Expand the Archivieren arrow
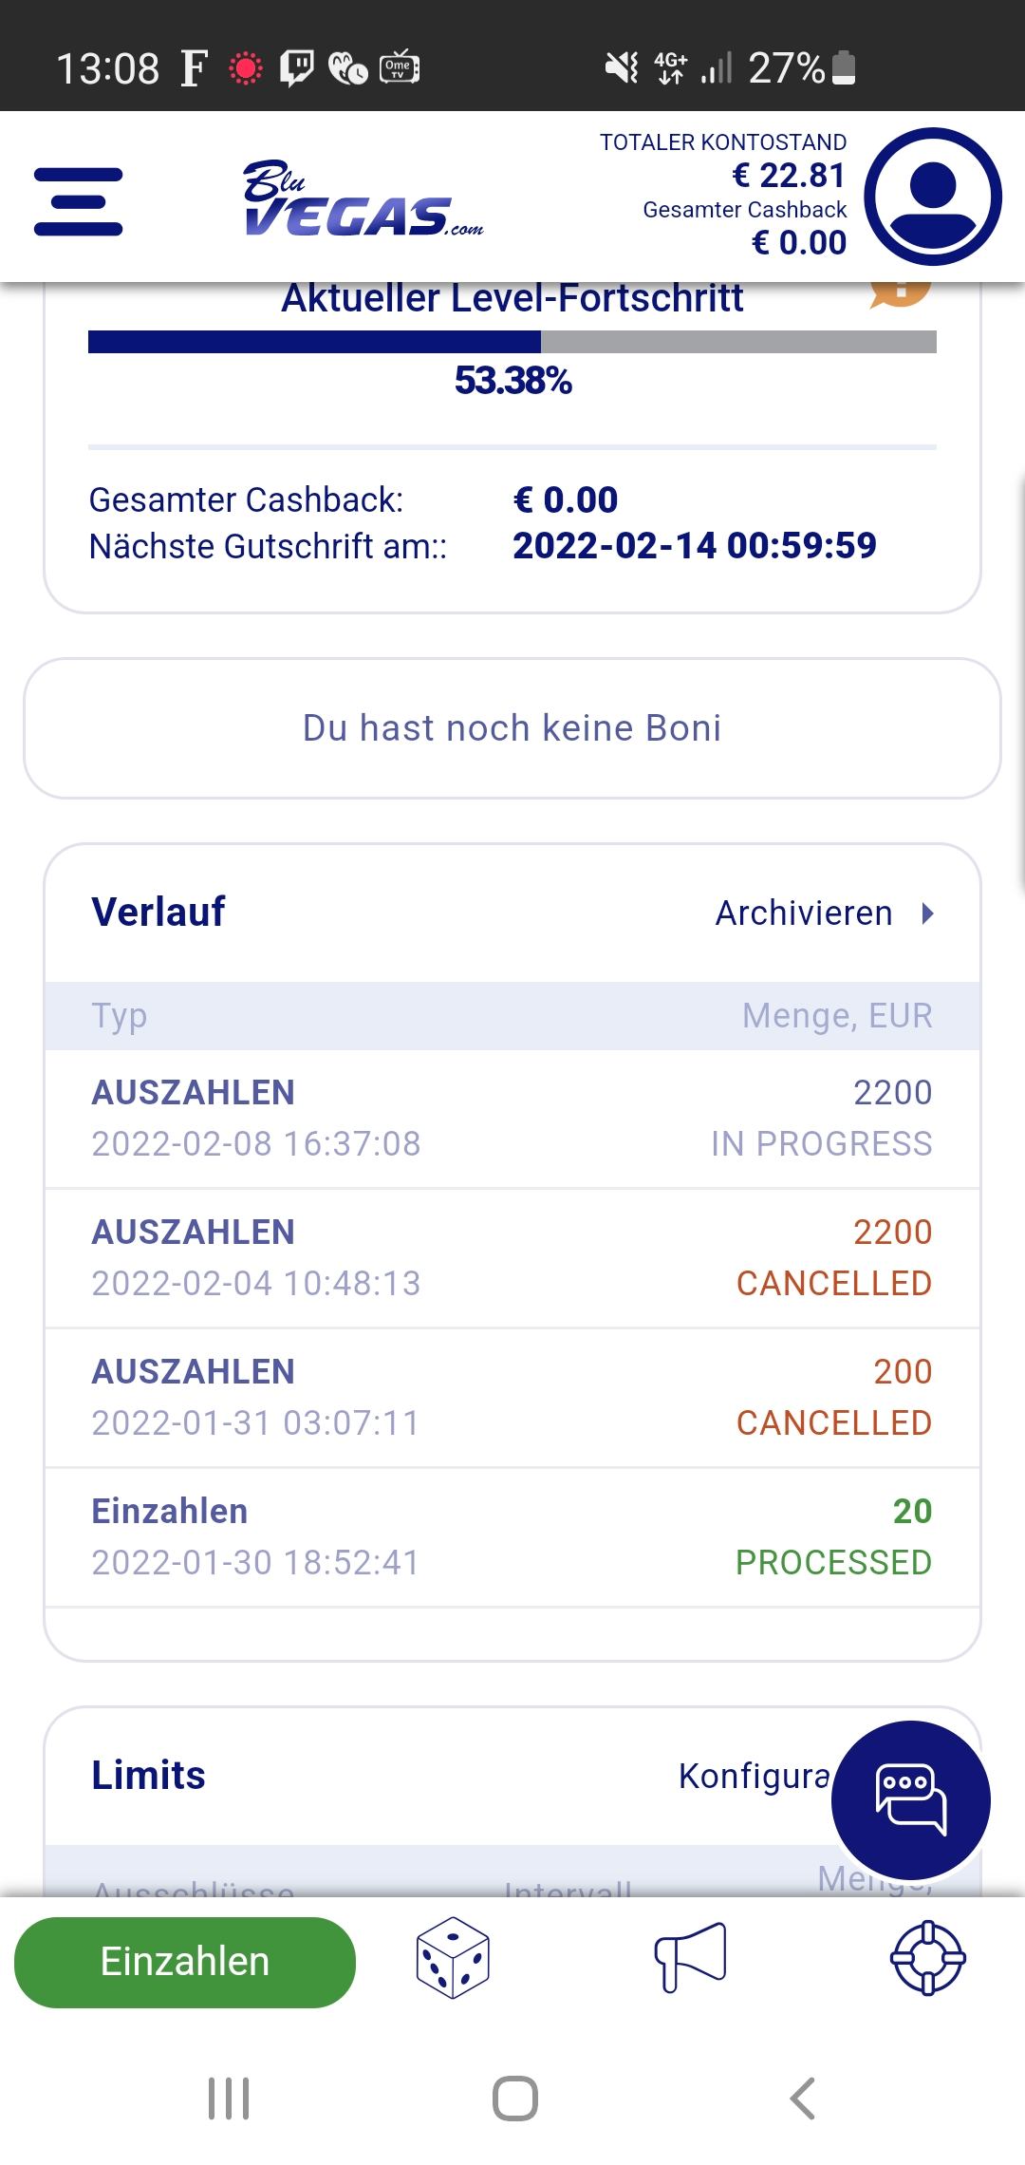Viewport: 1025px width, 2165px height. [928, 913]
